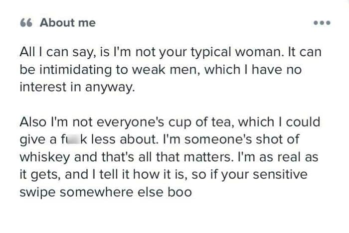Click the phrase "all that matters"
The width and height of the screenshot is (349, 233).
[174, 157]
